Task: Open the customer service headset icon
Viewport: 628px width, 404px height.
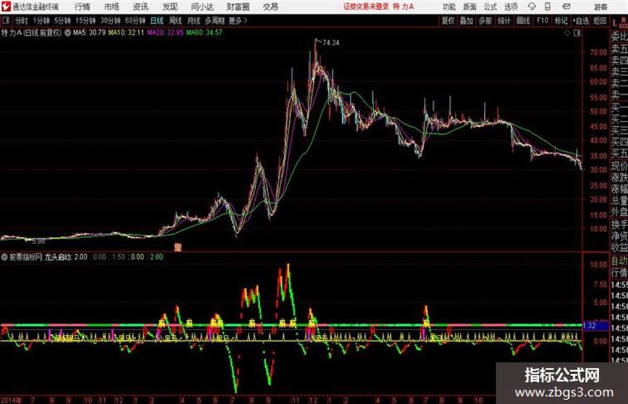Action: (532, 7)
